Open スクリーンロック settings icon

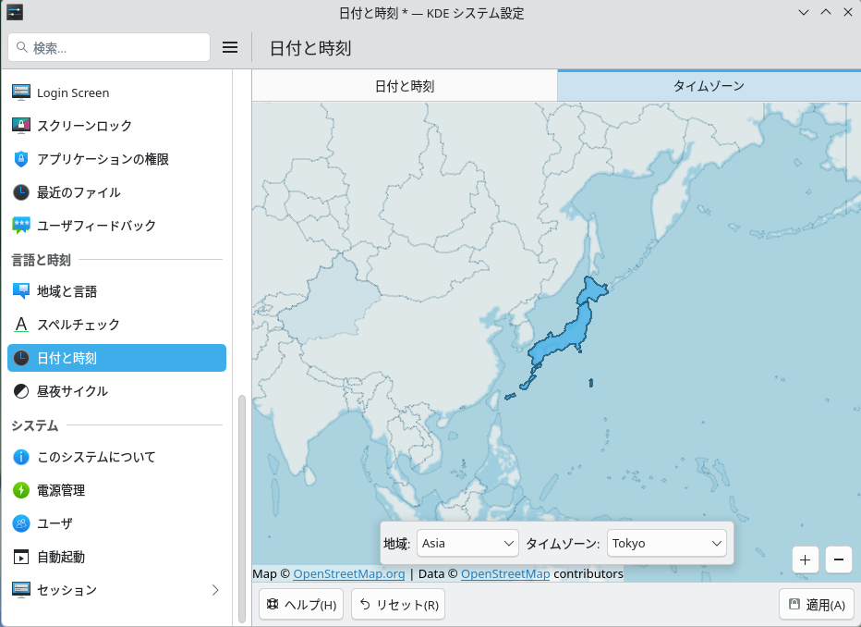click(20, 126)
